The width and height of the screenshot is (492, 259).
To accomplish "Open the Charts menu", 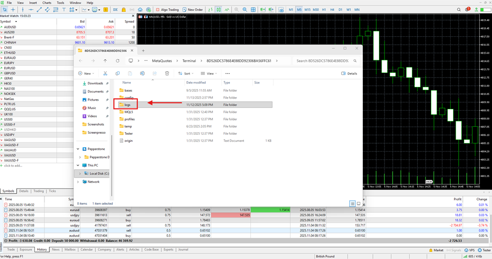I will pyautogui.click(x=46, y=3).
